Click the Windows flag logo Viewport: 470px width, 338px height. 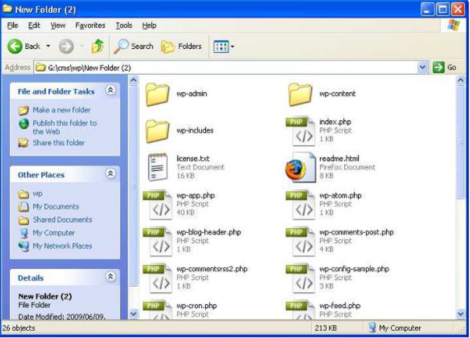pyautogui.click(x=454, y=25)
